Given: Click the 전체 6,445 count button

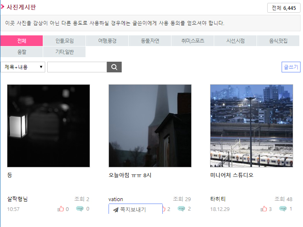Looking at the screenshot, I should click(x=284, y=8).
